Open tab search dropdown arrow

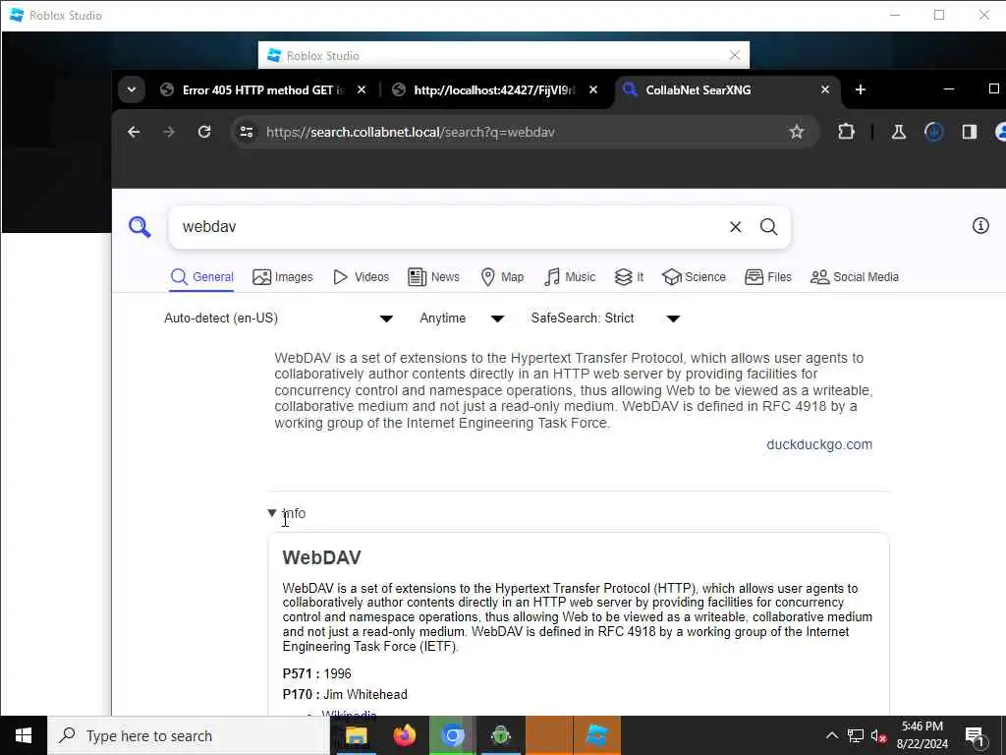point(131,89)
